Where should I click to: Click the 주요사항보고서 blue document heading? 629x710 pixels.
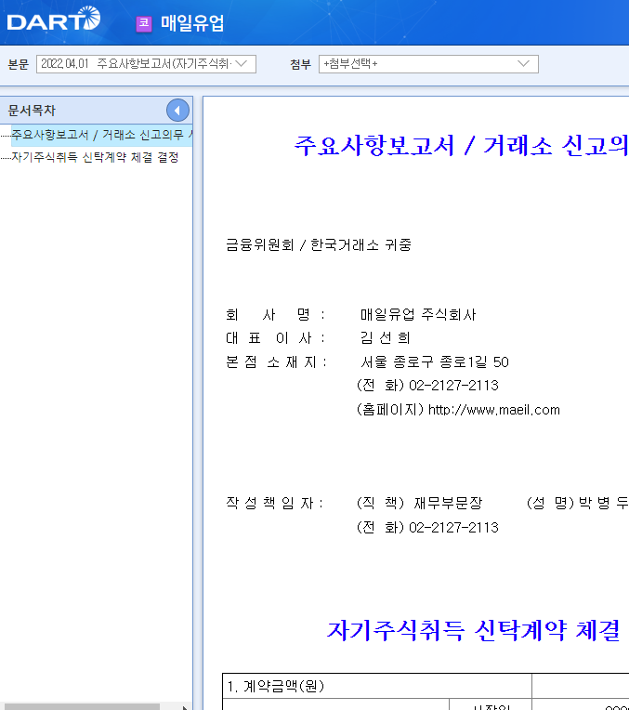click(x=461, y=146)
